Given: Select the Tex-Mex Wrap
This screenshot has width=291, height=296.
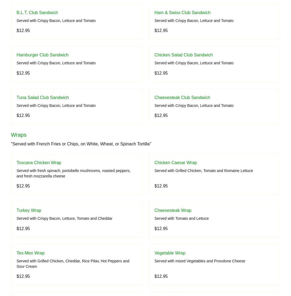Looking at the screenshot, I should click(30, 253).
